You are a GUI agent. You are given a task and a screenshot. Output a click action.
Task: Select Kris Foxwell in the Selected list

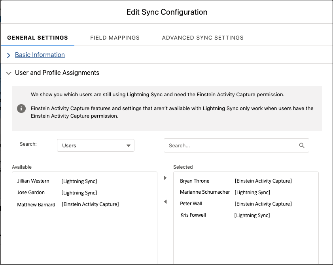click(x=193, y=215)
